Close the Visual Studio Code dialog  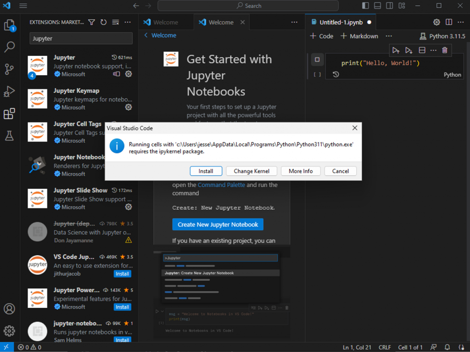tap(355, 128)
